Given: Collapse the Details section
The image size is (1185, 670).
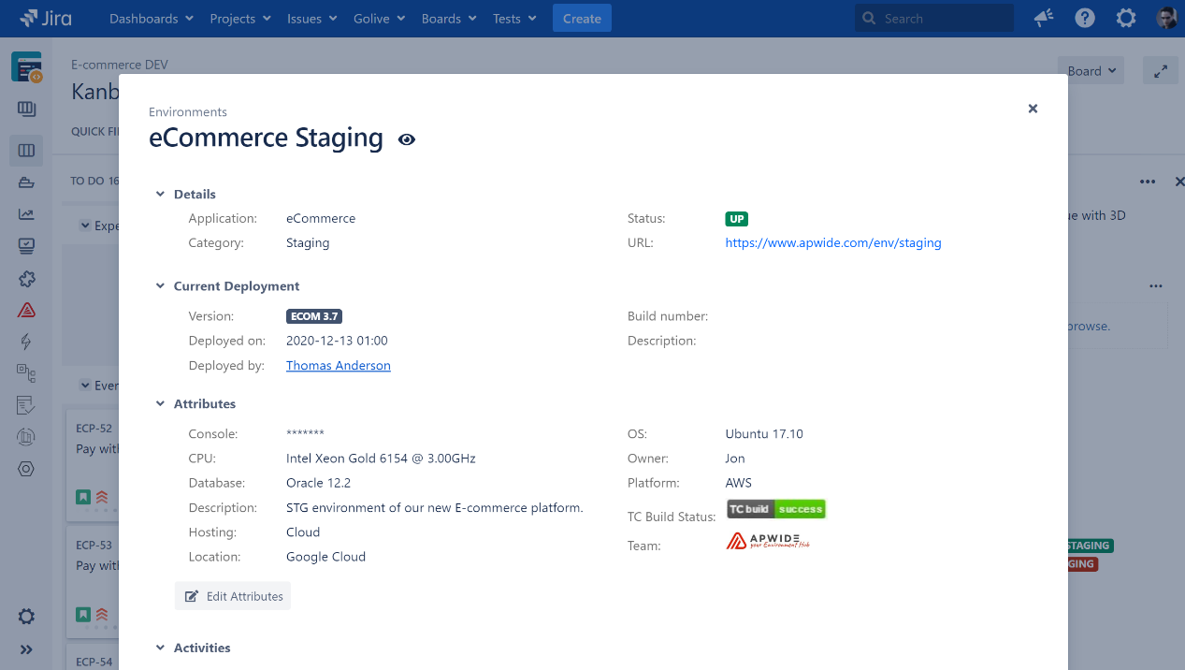Looking at the screenshot, I should click(160, 195).
